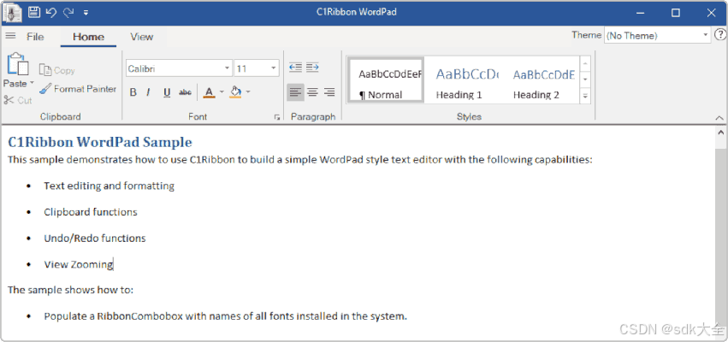Image resolution: width=728 pixels, height=342 pixels.
Task: Switch to the View tab
Action: (x=142, y=37)
